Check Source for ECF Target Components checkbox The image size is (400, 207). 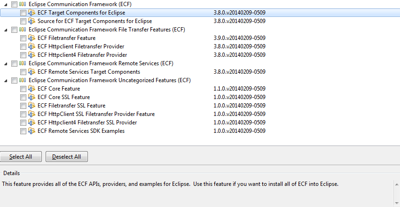(x=23, y=21)
